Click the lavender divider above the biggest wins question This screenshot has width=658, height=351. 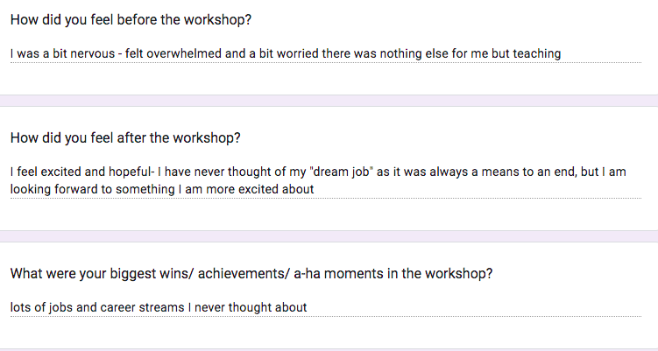point(329,236)
